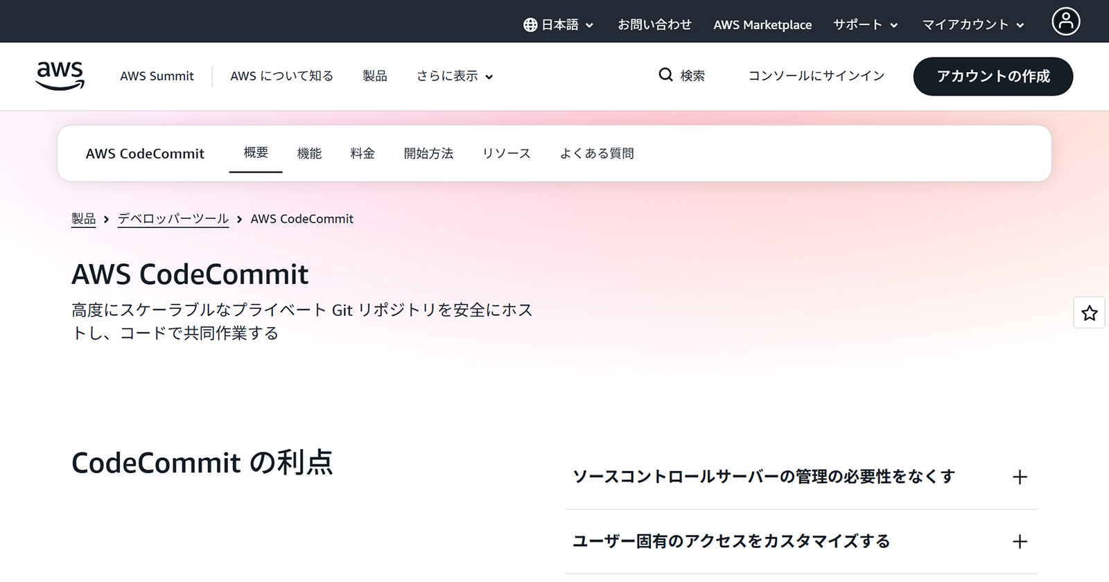Select the 開始方法 tab
The width and height of the screenshot is (1109, 582).
[428, 153]
